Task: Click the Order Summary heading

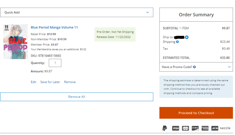Action: pos(196,15)
